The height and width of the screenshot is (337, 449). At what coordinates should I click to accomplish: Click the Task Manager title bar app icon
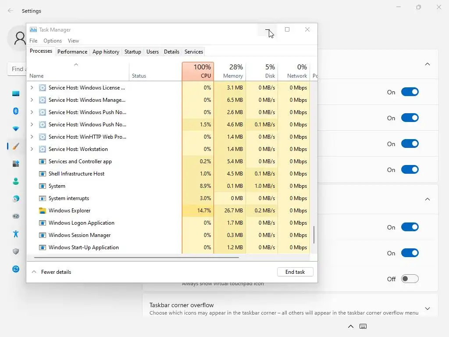click(33, 29)
